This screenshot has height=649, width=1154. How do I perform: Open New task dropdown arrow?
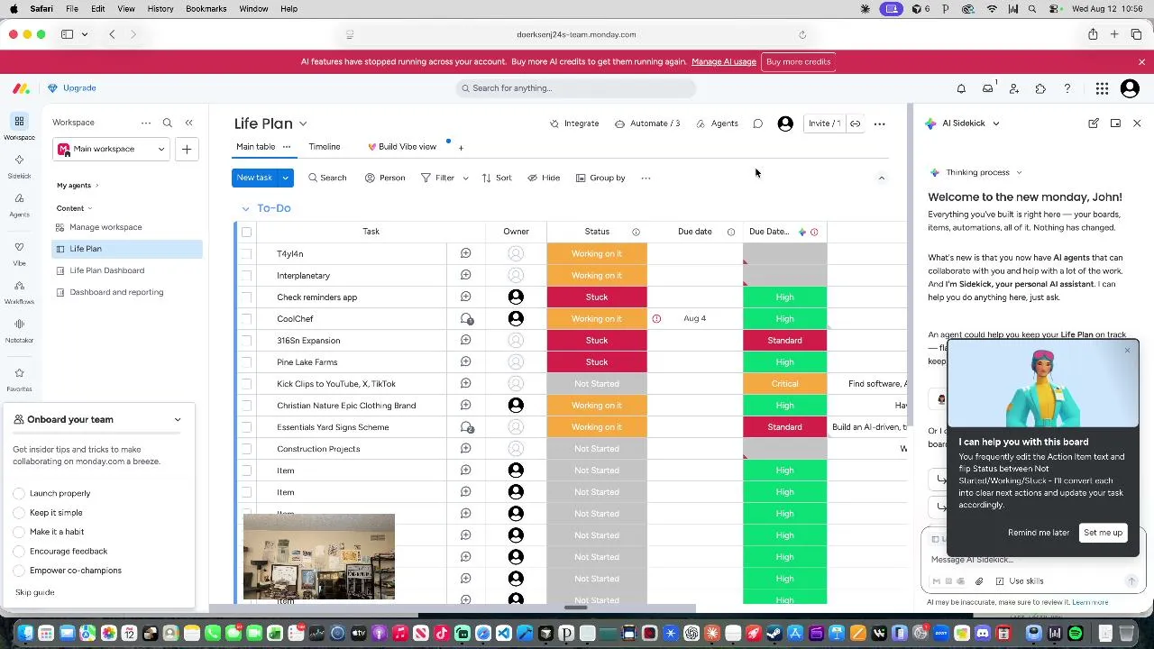click(285, 178)
